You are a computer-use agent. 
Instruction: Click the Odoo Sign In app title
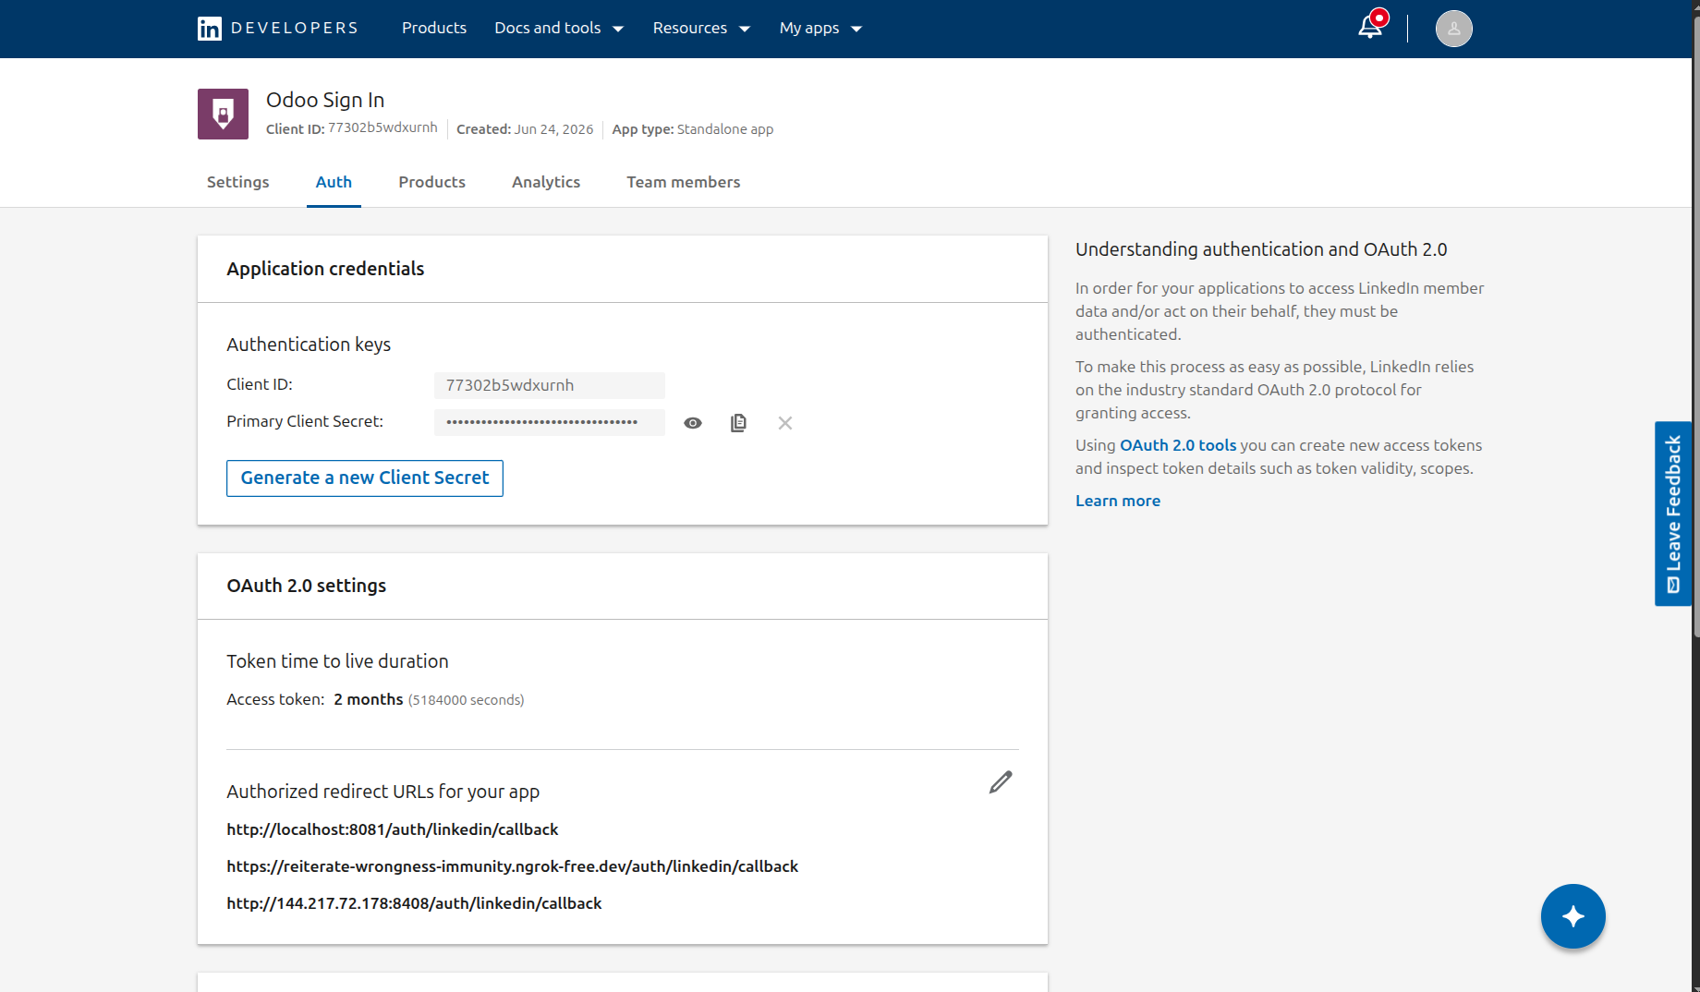(x=325, y=100)
